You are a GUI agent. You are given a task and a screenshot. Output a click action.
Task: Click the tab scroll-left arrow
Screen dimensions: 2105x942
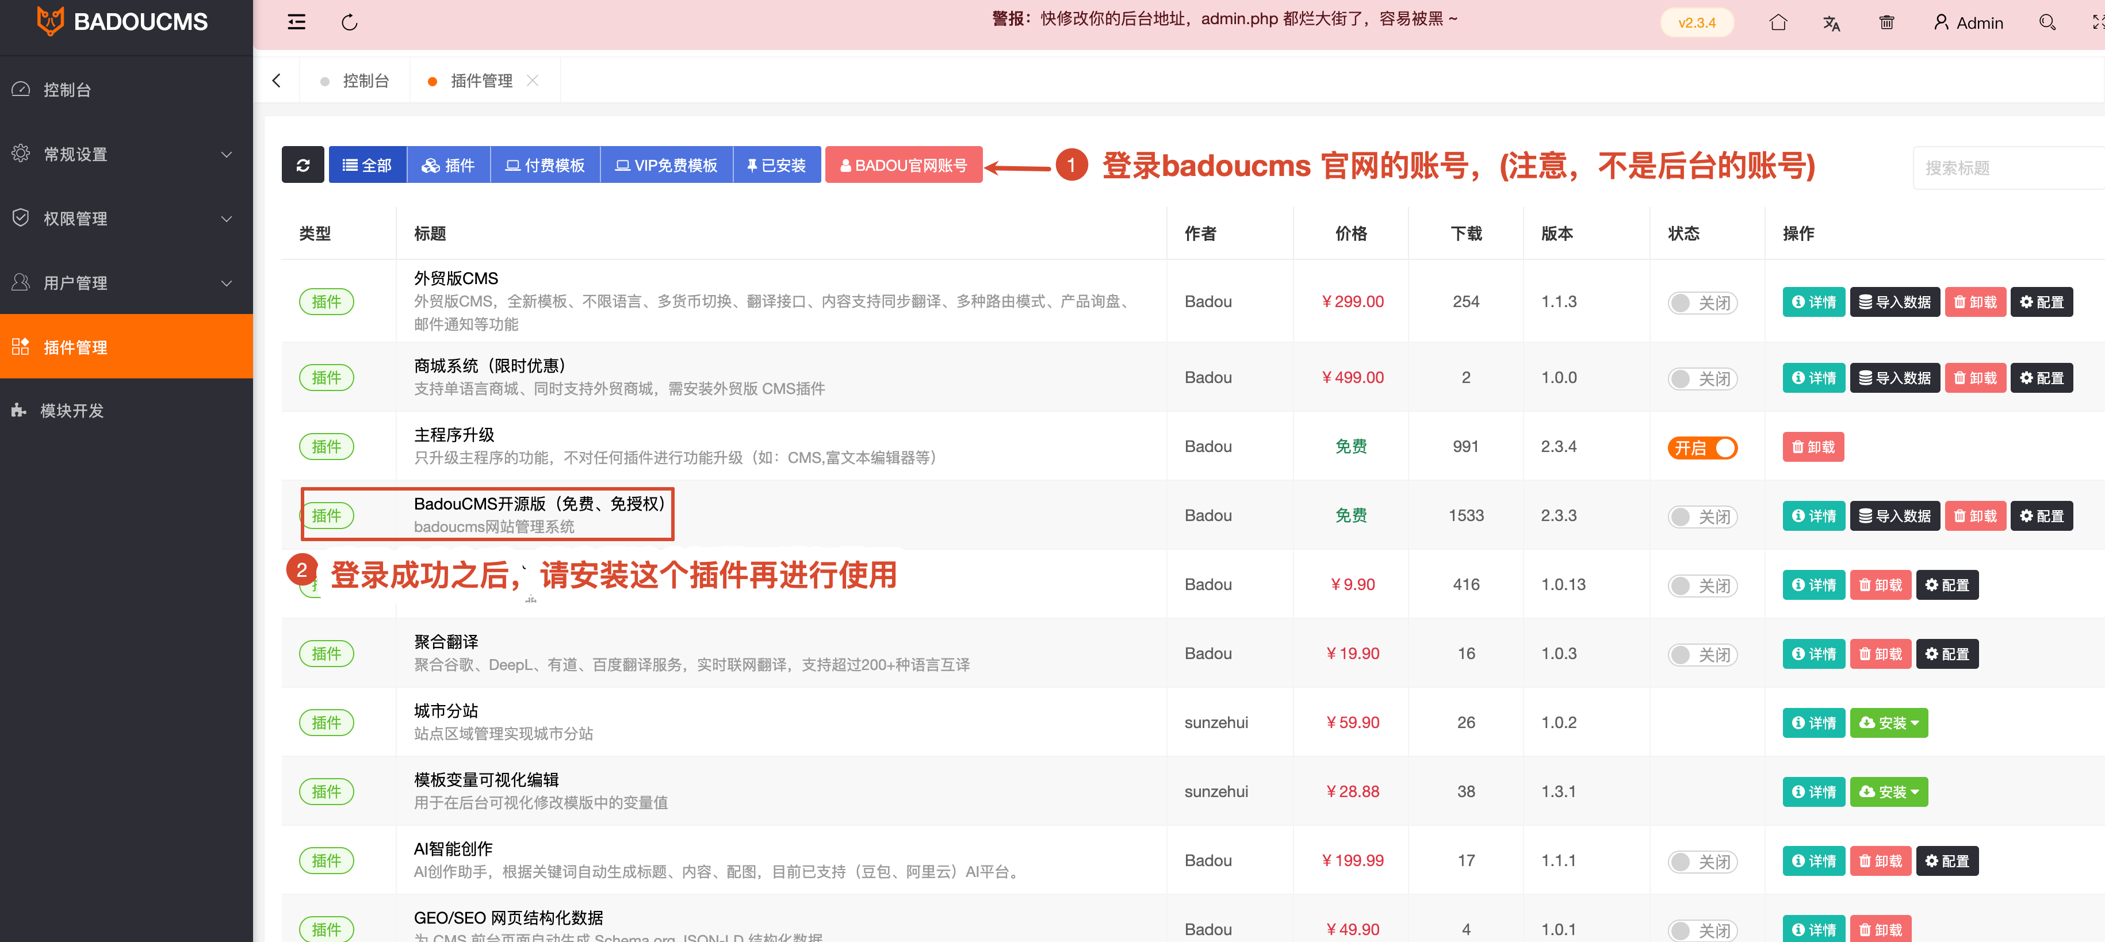point(276,80)
